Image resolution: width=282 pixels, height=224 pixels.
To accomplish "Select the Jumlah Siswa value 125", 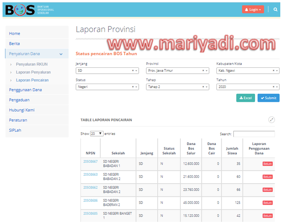I will 237,202.
